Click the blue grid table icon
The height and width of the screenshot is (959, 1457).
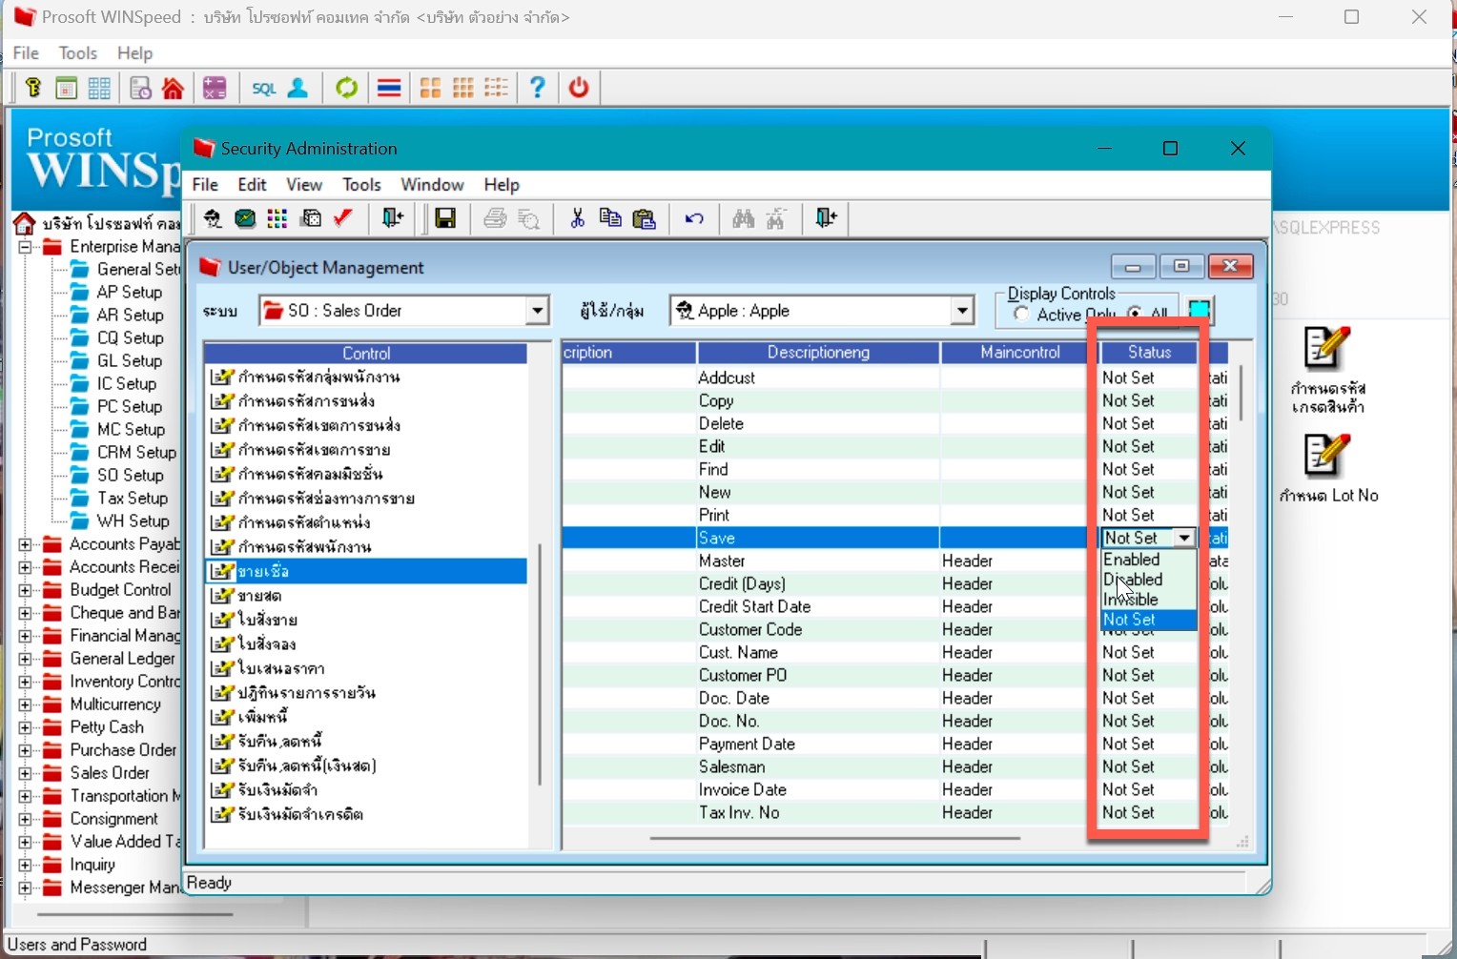point(99,88)
